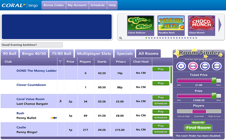Select the Unsorted players option
The height and width of the screenshot is (140, 226).
pos(199,111)
